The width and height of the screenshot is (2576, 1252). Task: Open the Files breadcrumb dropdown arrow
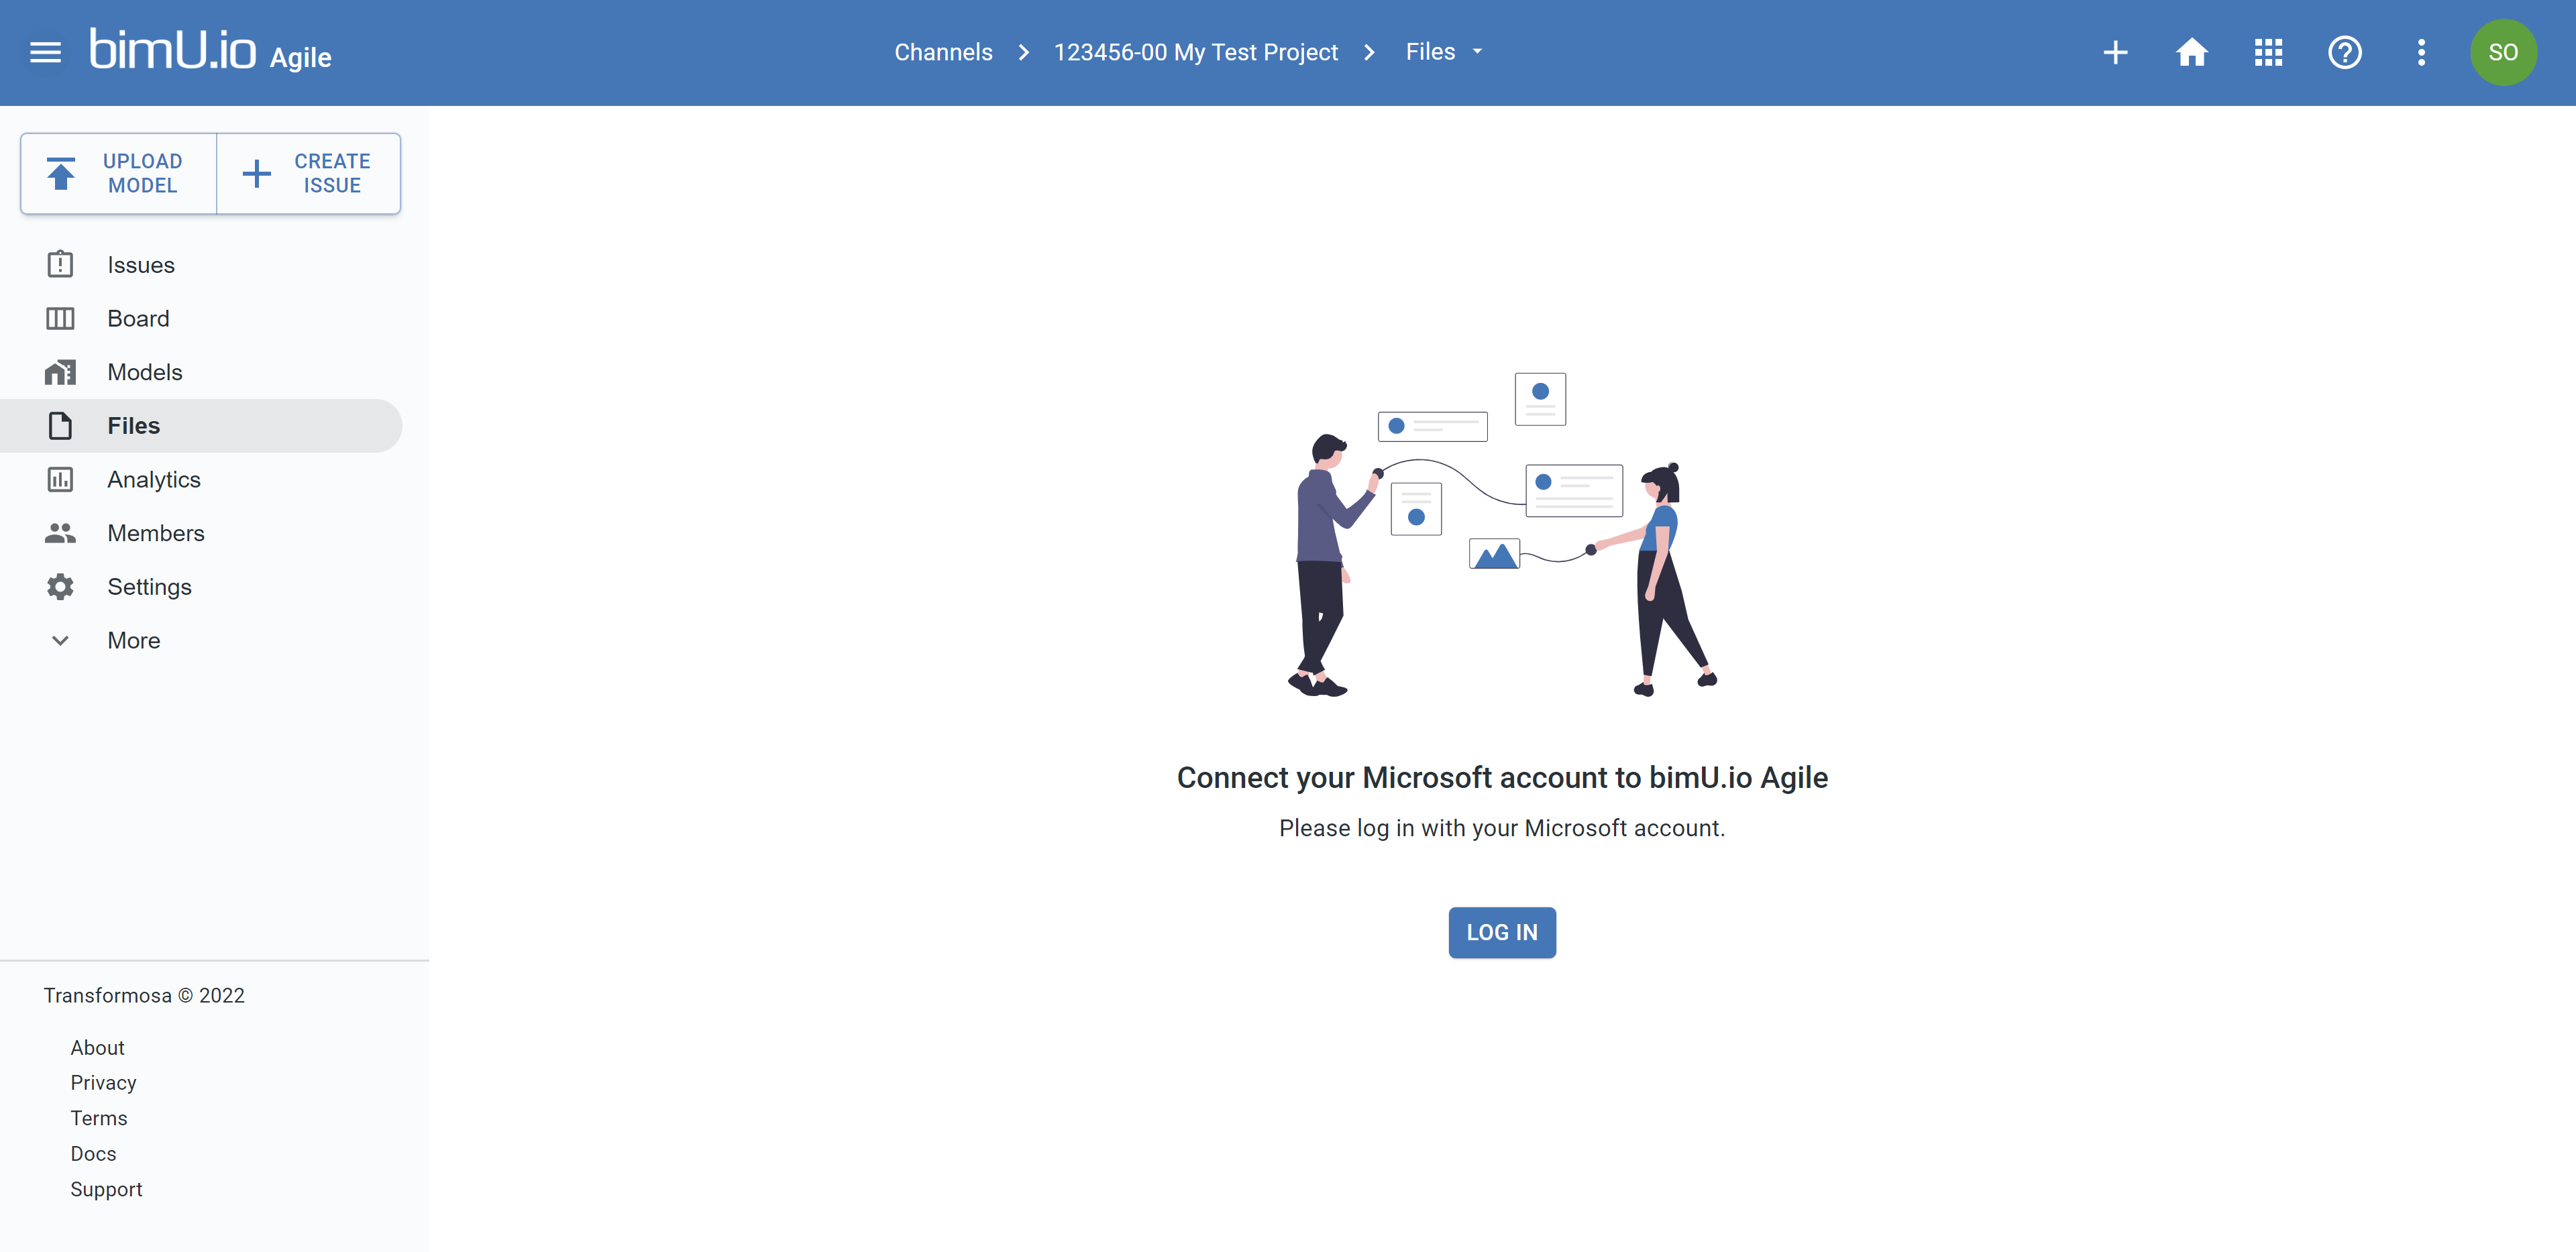1477,52
